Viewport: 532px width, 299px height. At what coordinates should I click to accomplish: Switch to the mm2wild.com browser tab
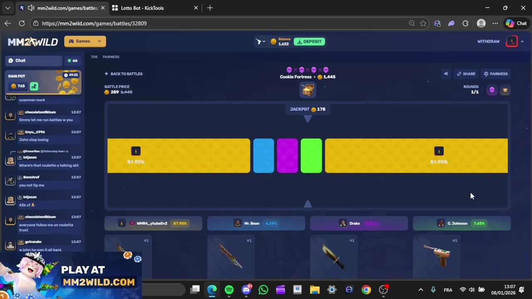point(62,8)
